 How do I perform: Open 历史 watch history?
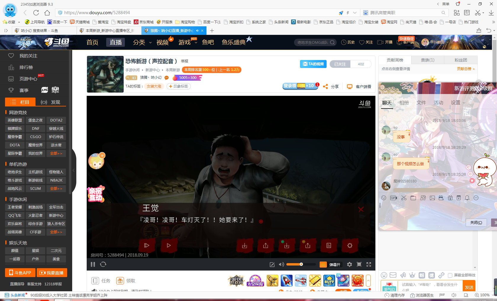(x=348, y=42)
